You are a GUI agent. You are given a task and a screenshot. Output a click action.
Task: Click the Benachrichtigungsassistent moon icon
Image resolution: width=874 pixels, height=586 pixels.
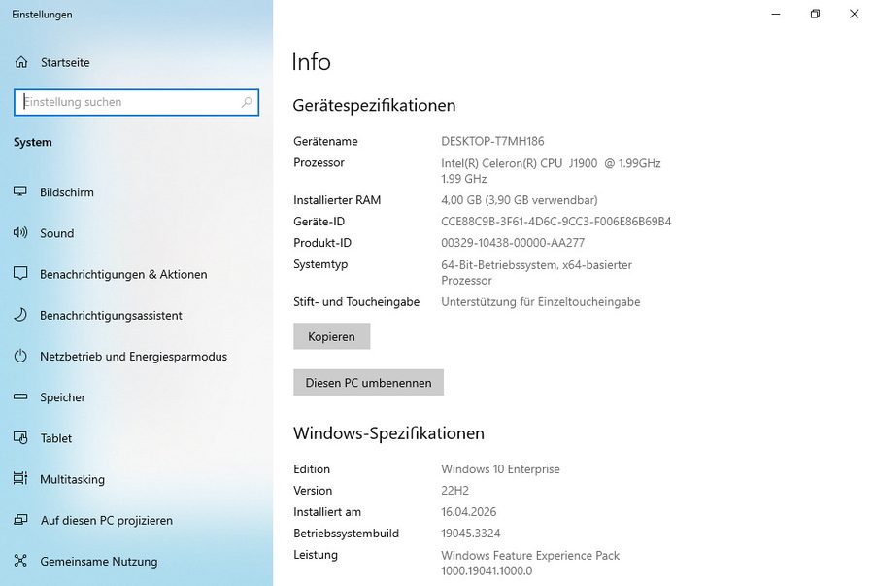pos(20,315)
